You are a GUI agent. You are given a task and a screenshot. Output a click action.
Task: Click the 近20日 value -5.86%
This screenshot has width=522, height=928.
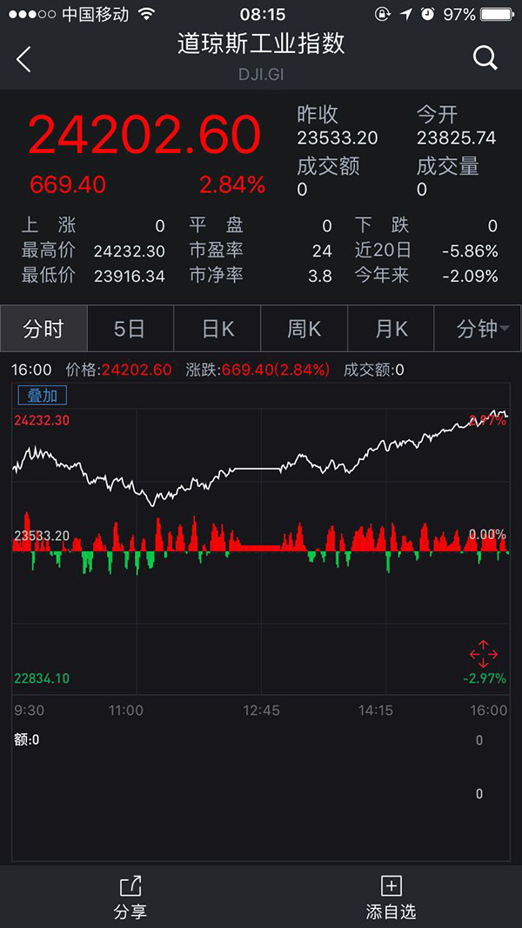click(x=471, y=251)
